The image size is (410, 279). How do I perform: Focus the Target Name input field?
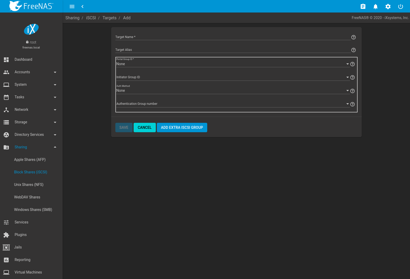[233, 37]
